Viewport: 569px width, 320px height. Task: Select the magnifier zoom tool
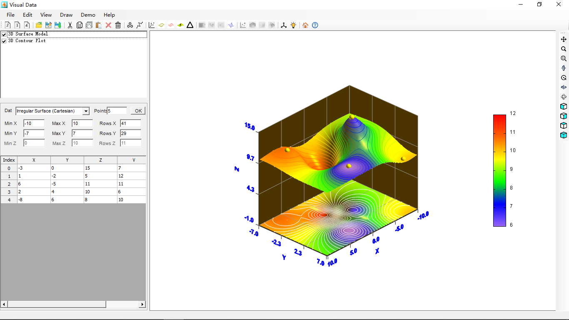click(564, 49)
